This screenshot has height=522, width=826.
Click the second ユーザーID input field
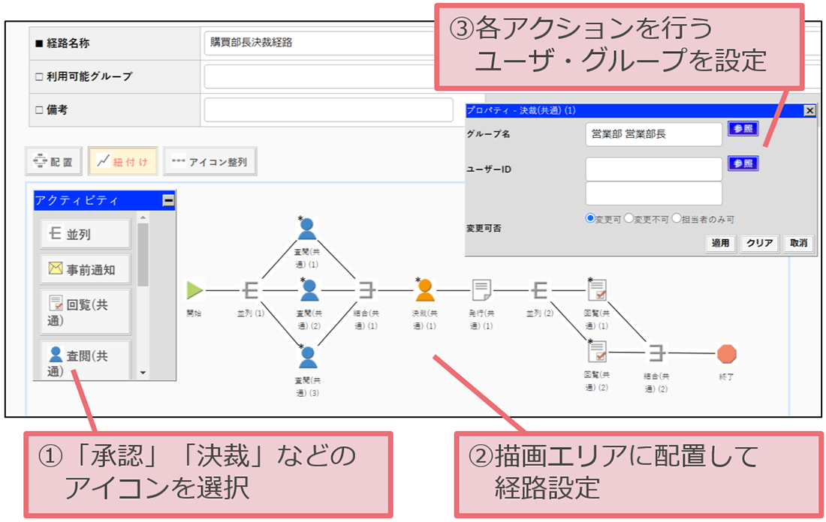(654, 193)
